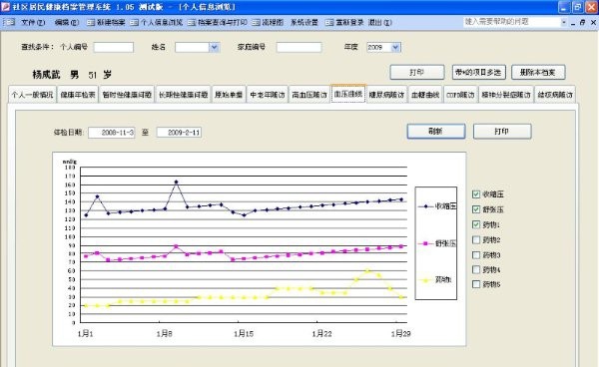Go to the 高血压随访 tab
This screenshot has width=599, height=367.
point(309,95)
